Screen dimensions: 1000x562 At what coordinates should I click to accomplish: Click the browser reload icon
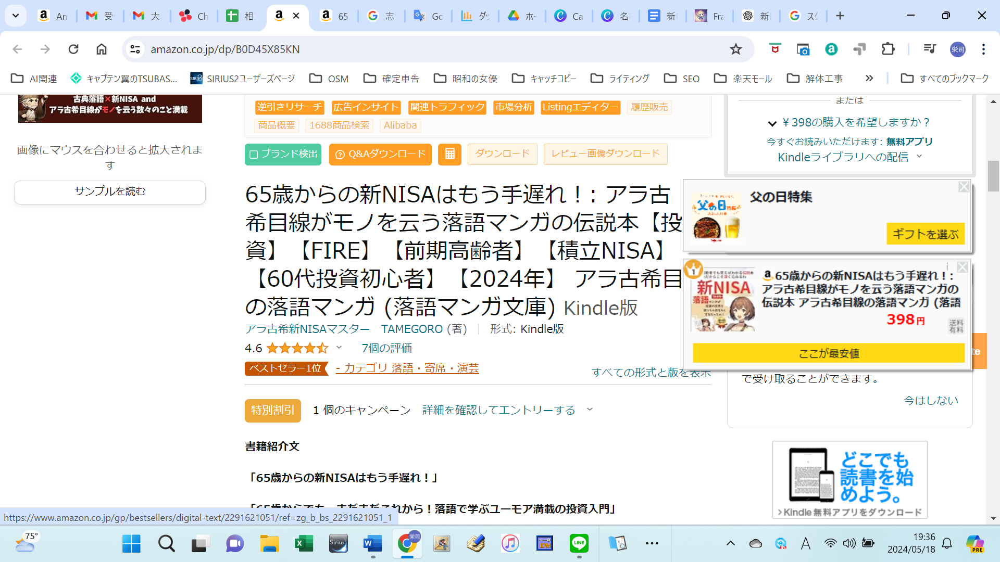tap(73, 49)
